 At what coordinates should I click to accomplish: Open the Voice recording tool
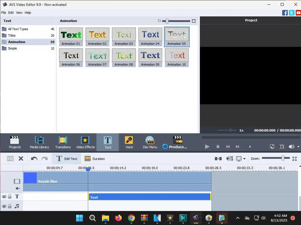tap(129, 142)
